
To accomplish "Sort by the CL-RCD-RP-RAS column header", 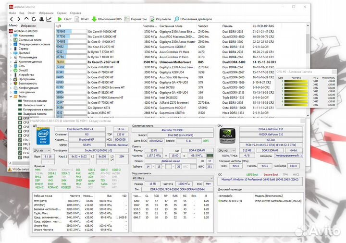I will click(263, 26).
